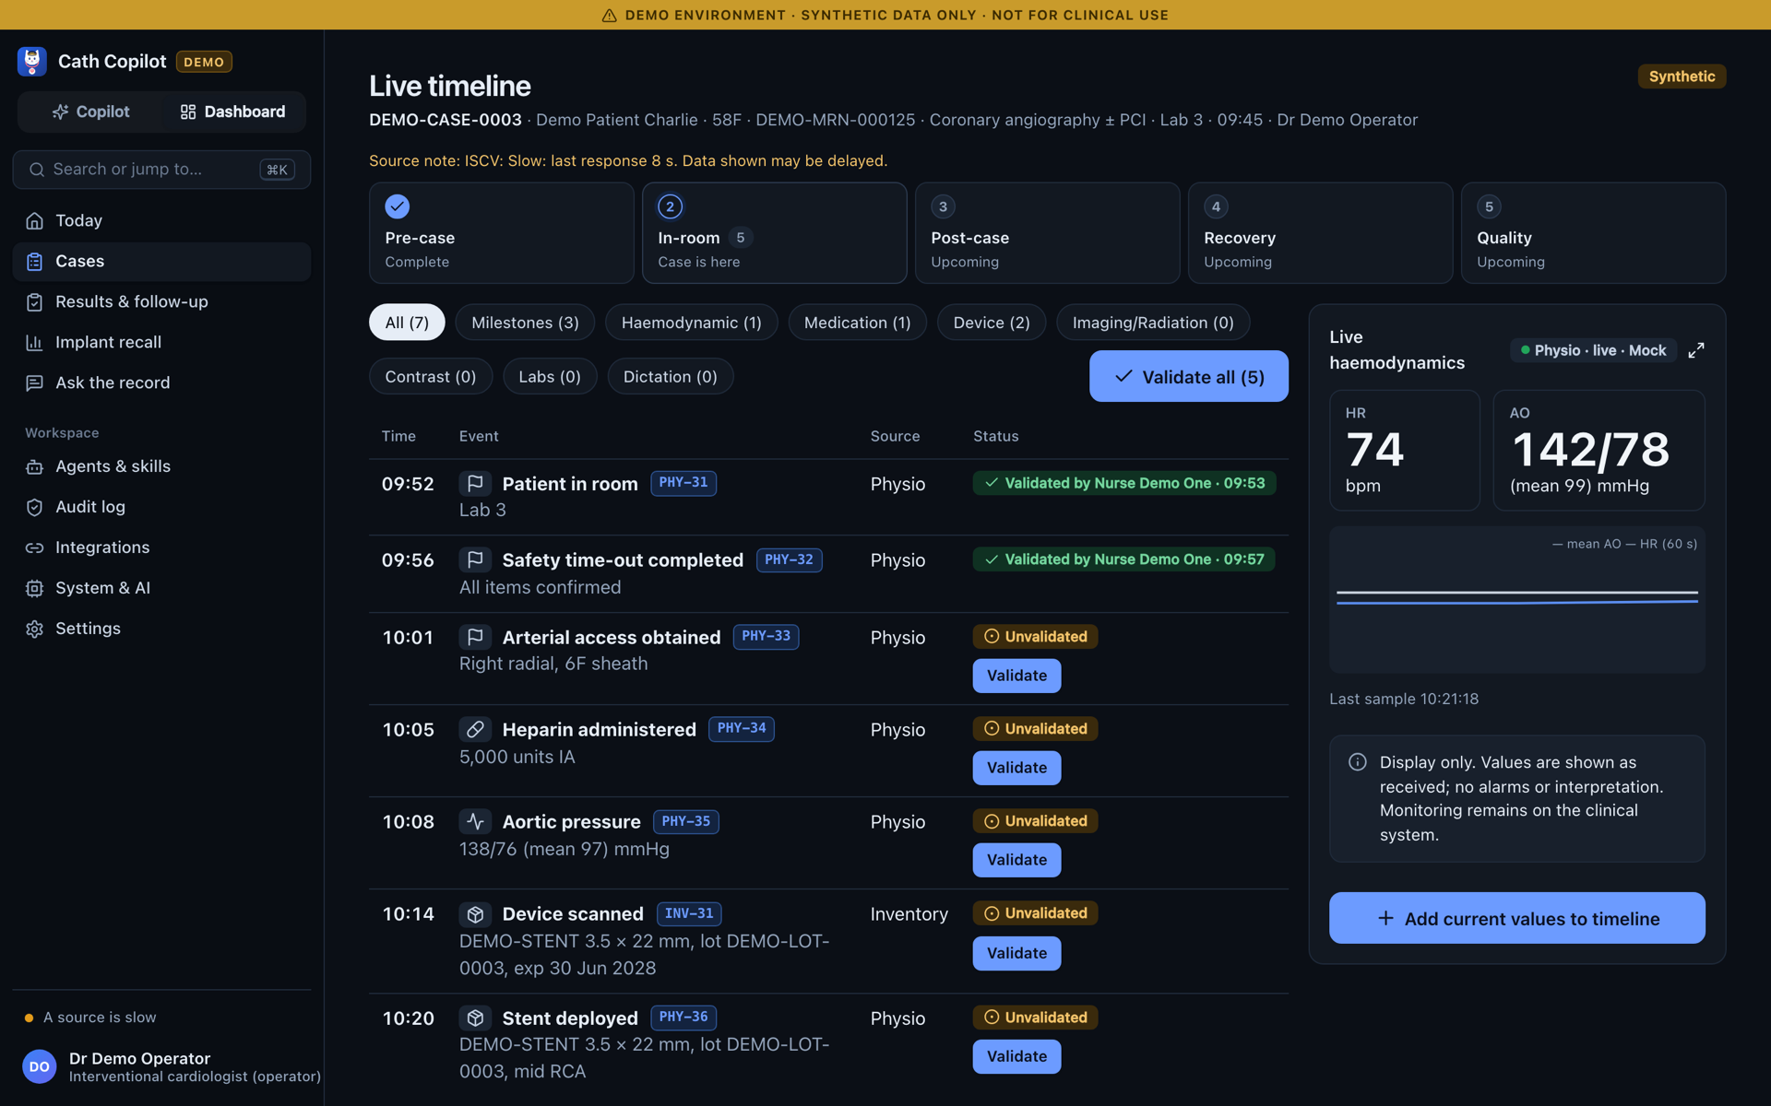Open the Recovery stage card
This screenshot has width=1771, height=1106.
1321,232
